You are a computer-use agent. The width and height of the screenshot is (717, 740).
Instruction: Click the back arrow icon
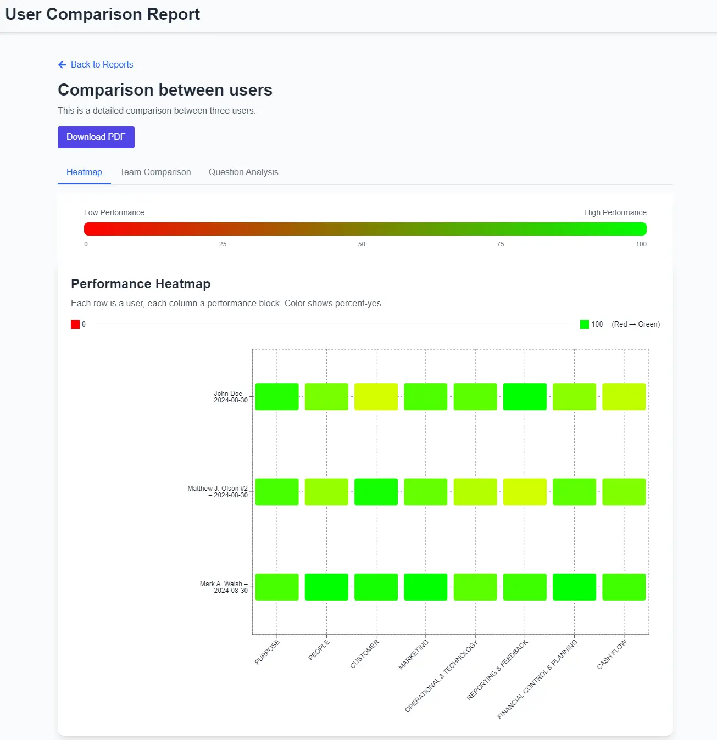62,65
